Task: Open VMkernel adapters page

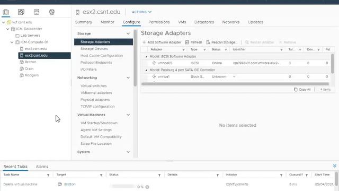Action: pos(96,93)
